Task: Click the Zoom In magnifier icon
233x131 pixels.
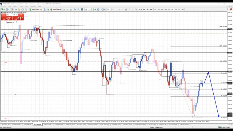Action: coord(75,9)
